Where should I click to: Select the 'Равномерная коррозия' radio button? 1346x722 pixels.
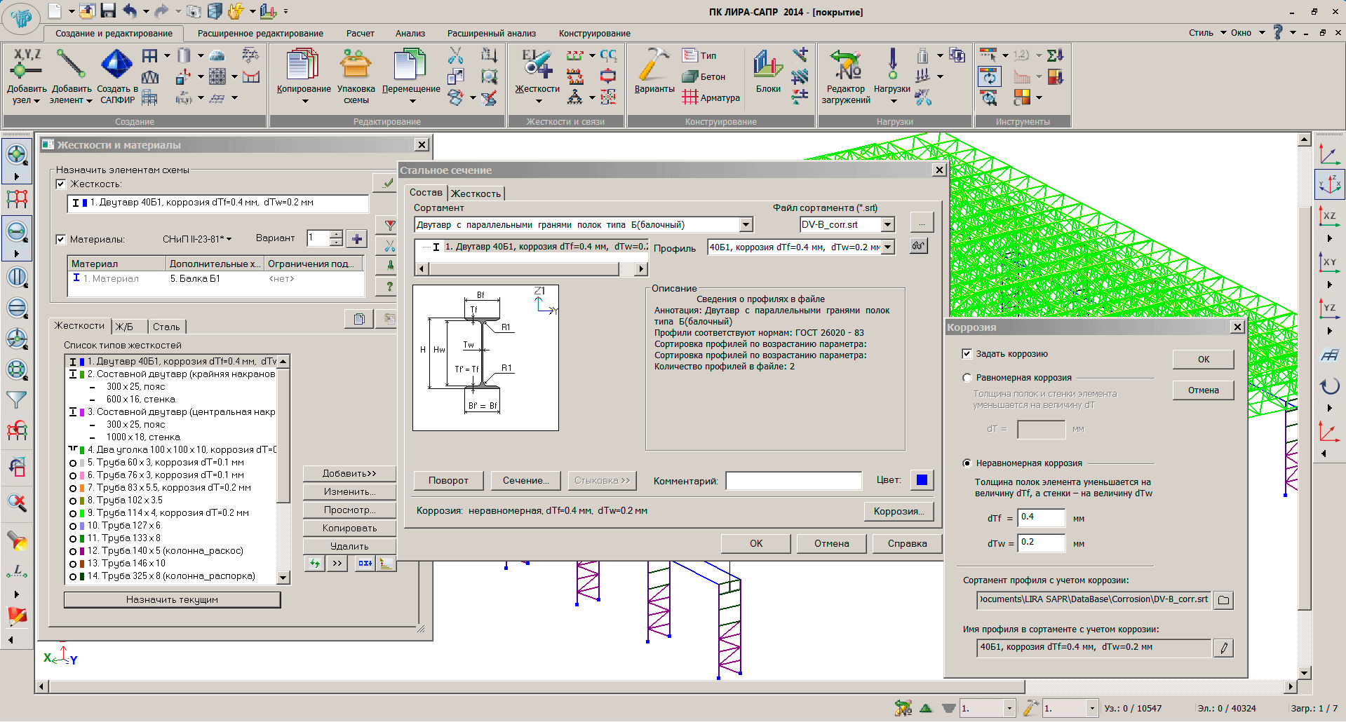tap(967, 378)
